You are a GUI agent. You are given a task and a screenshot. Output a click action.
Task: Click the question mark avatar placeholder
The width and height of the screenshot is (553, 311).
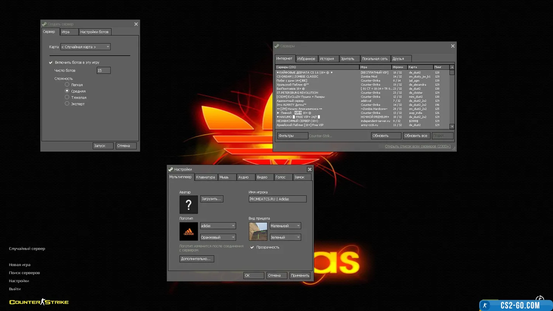click(189, 204)
